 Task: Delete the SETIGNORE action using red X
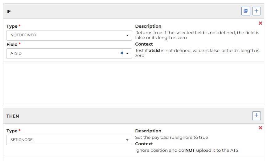(260, 128)
